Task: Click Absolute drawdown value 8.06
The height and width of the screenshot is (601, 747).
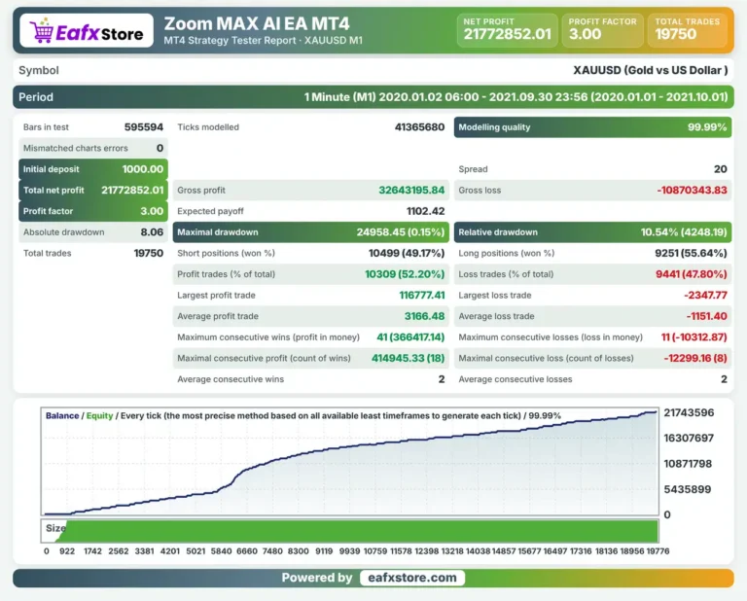Action: point(152,231)
